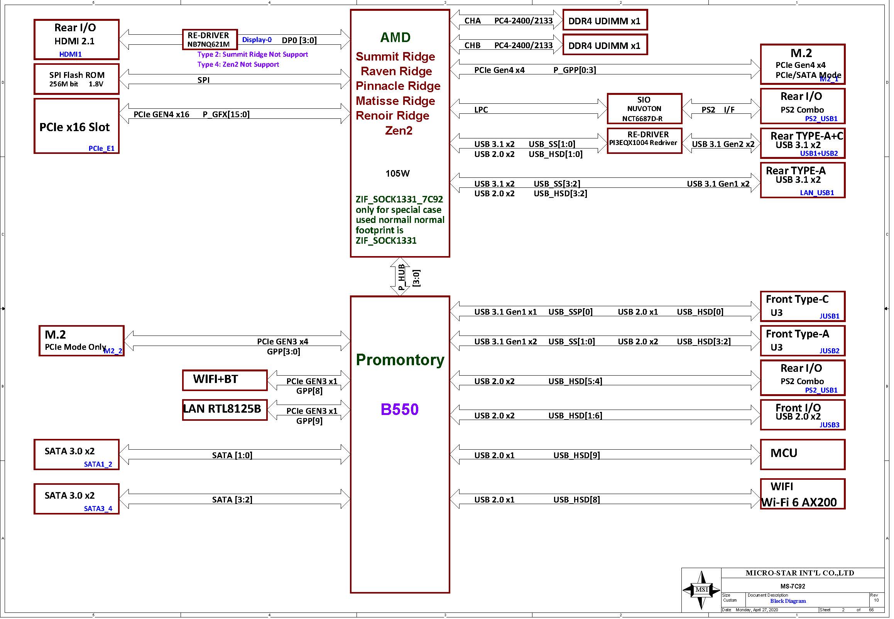Click the green "AMD" heading
This screenshot has width=894, height=619.
tap(395, 37)
